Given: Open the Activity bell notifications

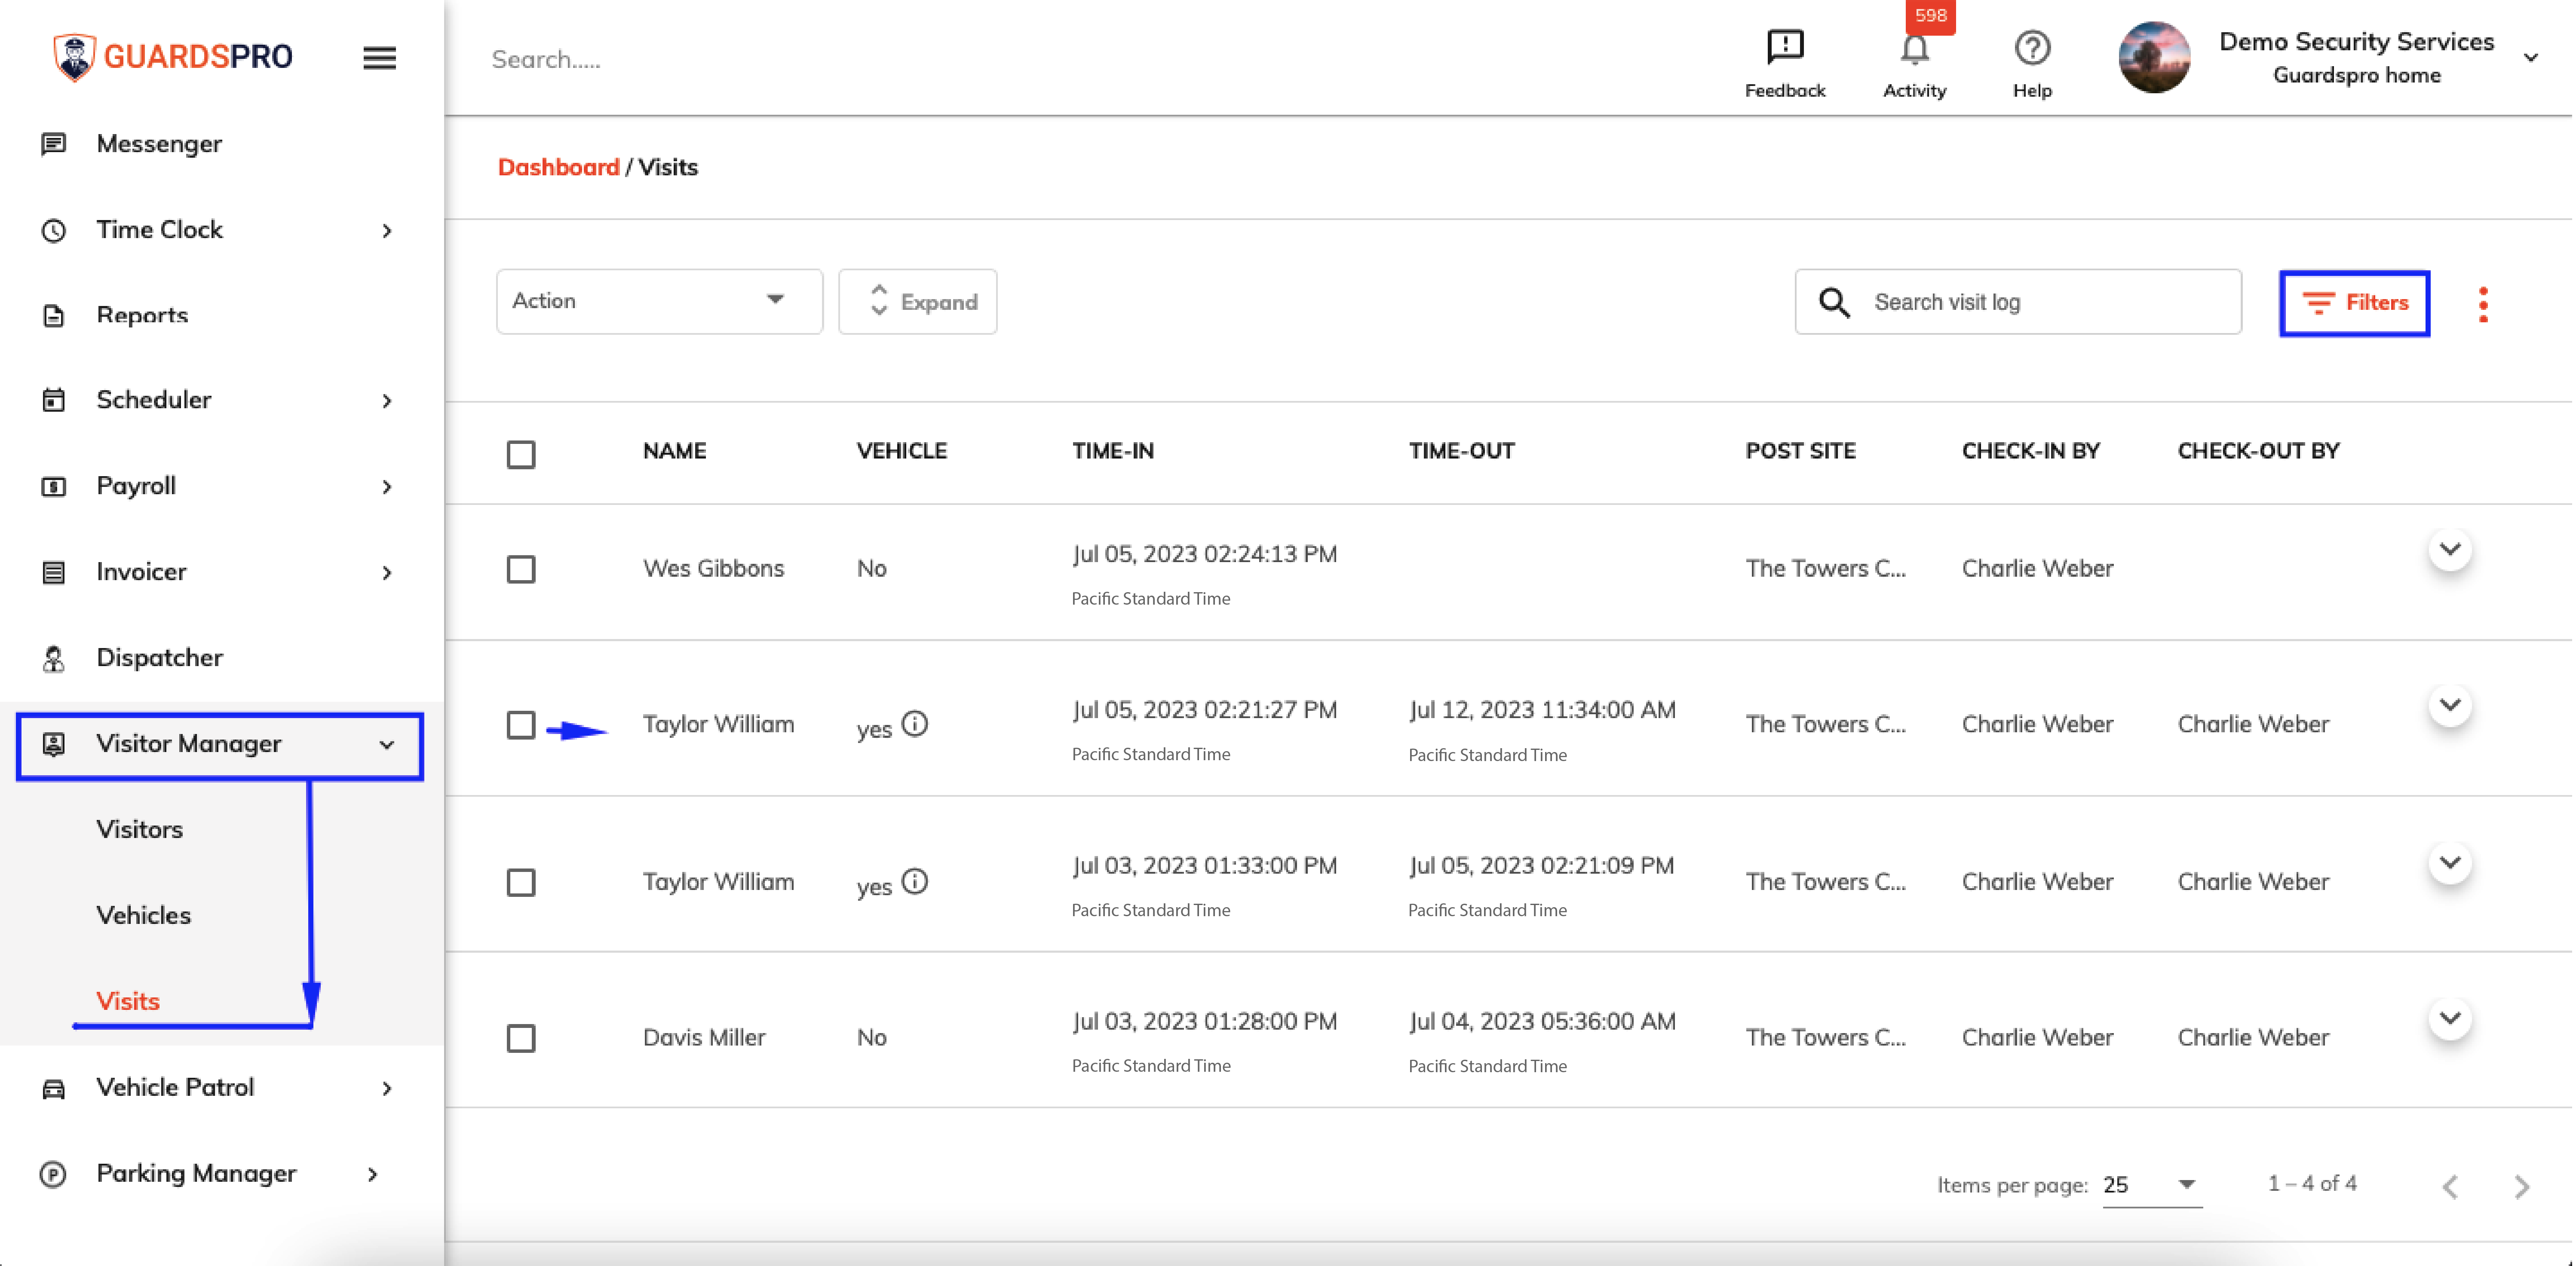Looking at the screenshot, I should tap(1914, 50).
